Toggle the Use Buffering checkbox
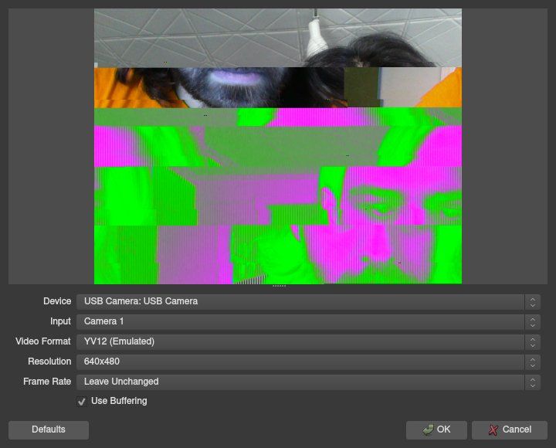Screen dimensions: 556x448 pyautogui.click(x=82, y=402)
